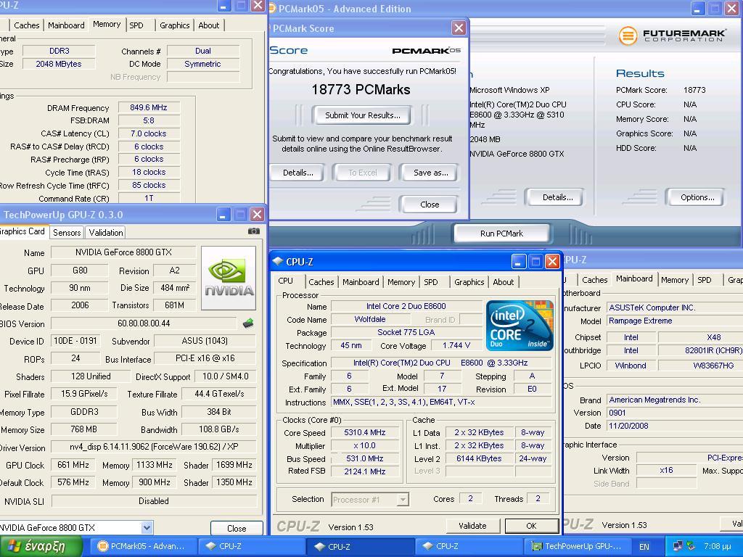Select the Graphics tab in front CPU-Z

tap(469, 282)
